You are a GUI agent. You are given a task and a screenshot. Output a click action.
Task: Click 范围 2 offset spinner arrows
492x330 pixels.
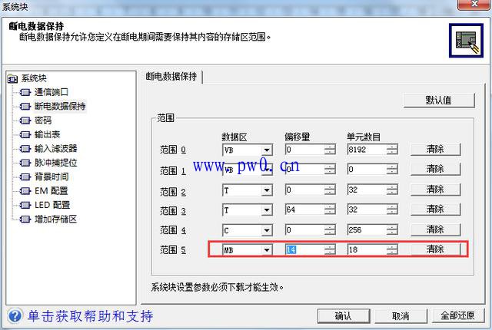click(330, 190)
